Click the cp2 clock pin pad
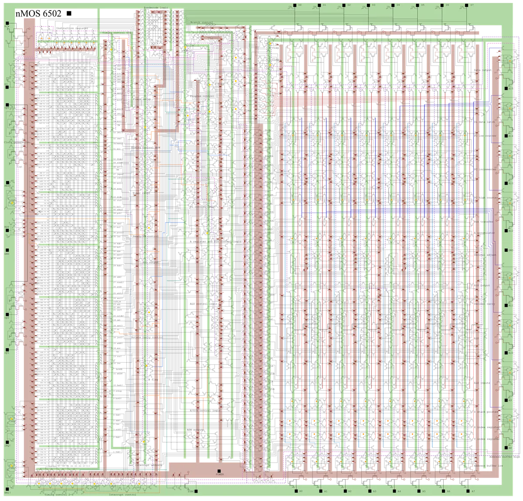 7,314
